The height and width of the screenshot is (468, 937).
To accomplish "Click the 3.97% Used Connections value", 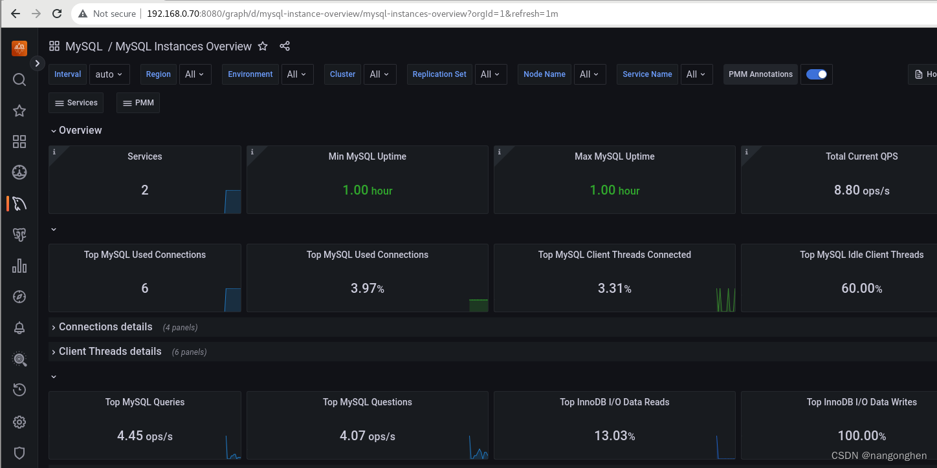I will click(368, 288).
